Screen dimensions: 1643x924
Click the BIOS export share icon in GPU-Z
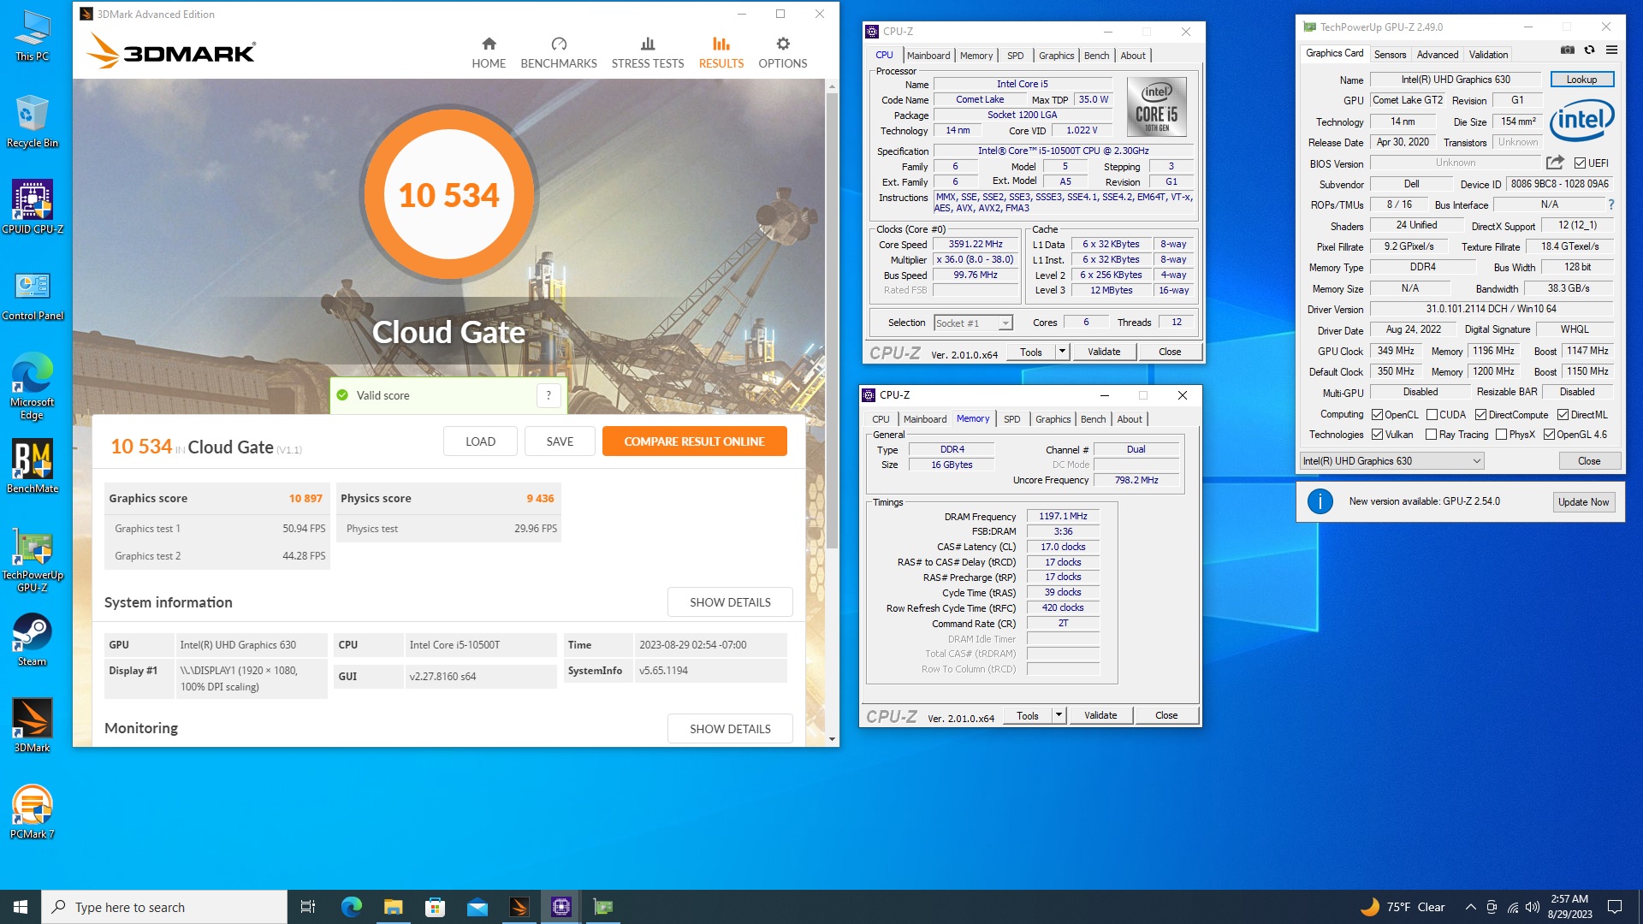pyautogui.click(x=1555, y=163)
